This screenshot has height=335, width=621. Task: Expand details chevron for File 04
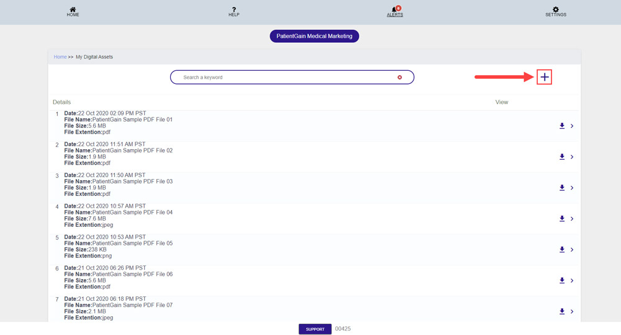572,218
